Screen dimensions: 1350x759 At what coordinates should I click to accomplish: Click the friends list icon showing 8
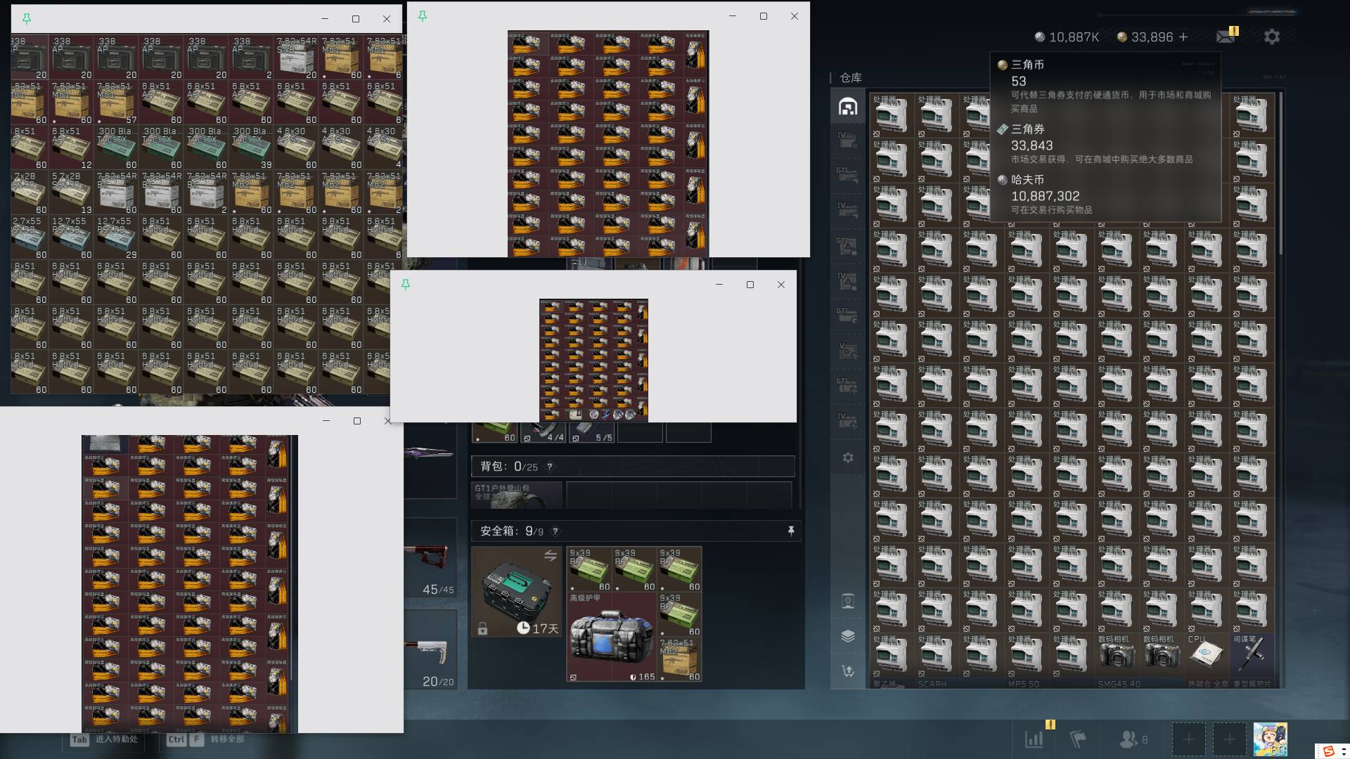(x=1133, y=739)
